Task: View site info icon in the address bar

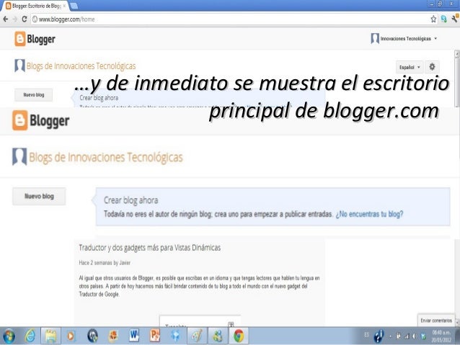Action: (35, 19)
